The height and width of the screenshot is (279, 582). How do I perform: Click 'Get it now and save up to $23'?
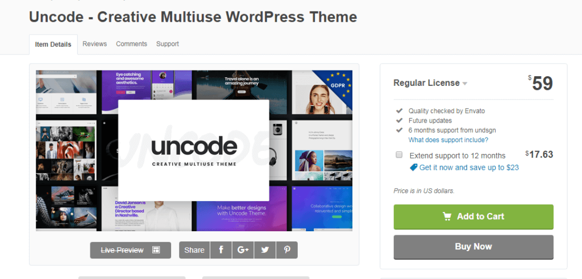click(x=469, y=167)
